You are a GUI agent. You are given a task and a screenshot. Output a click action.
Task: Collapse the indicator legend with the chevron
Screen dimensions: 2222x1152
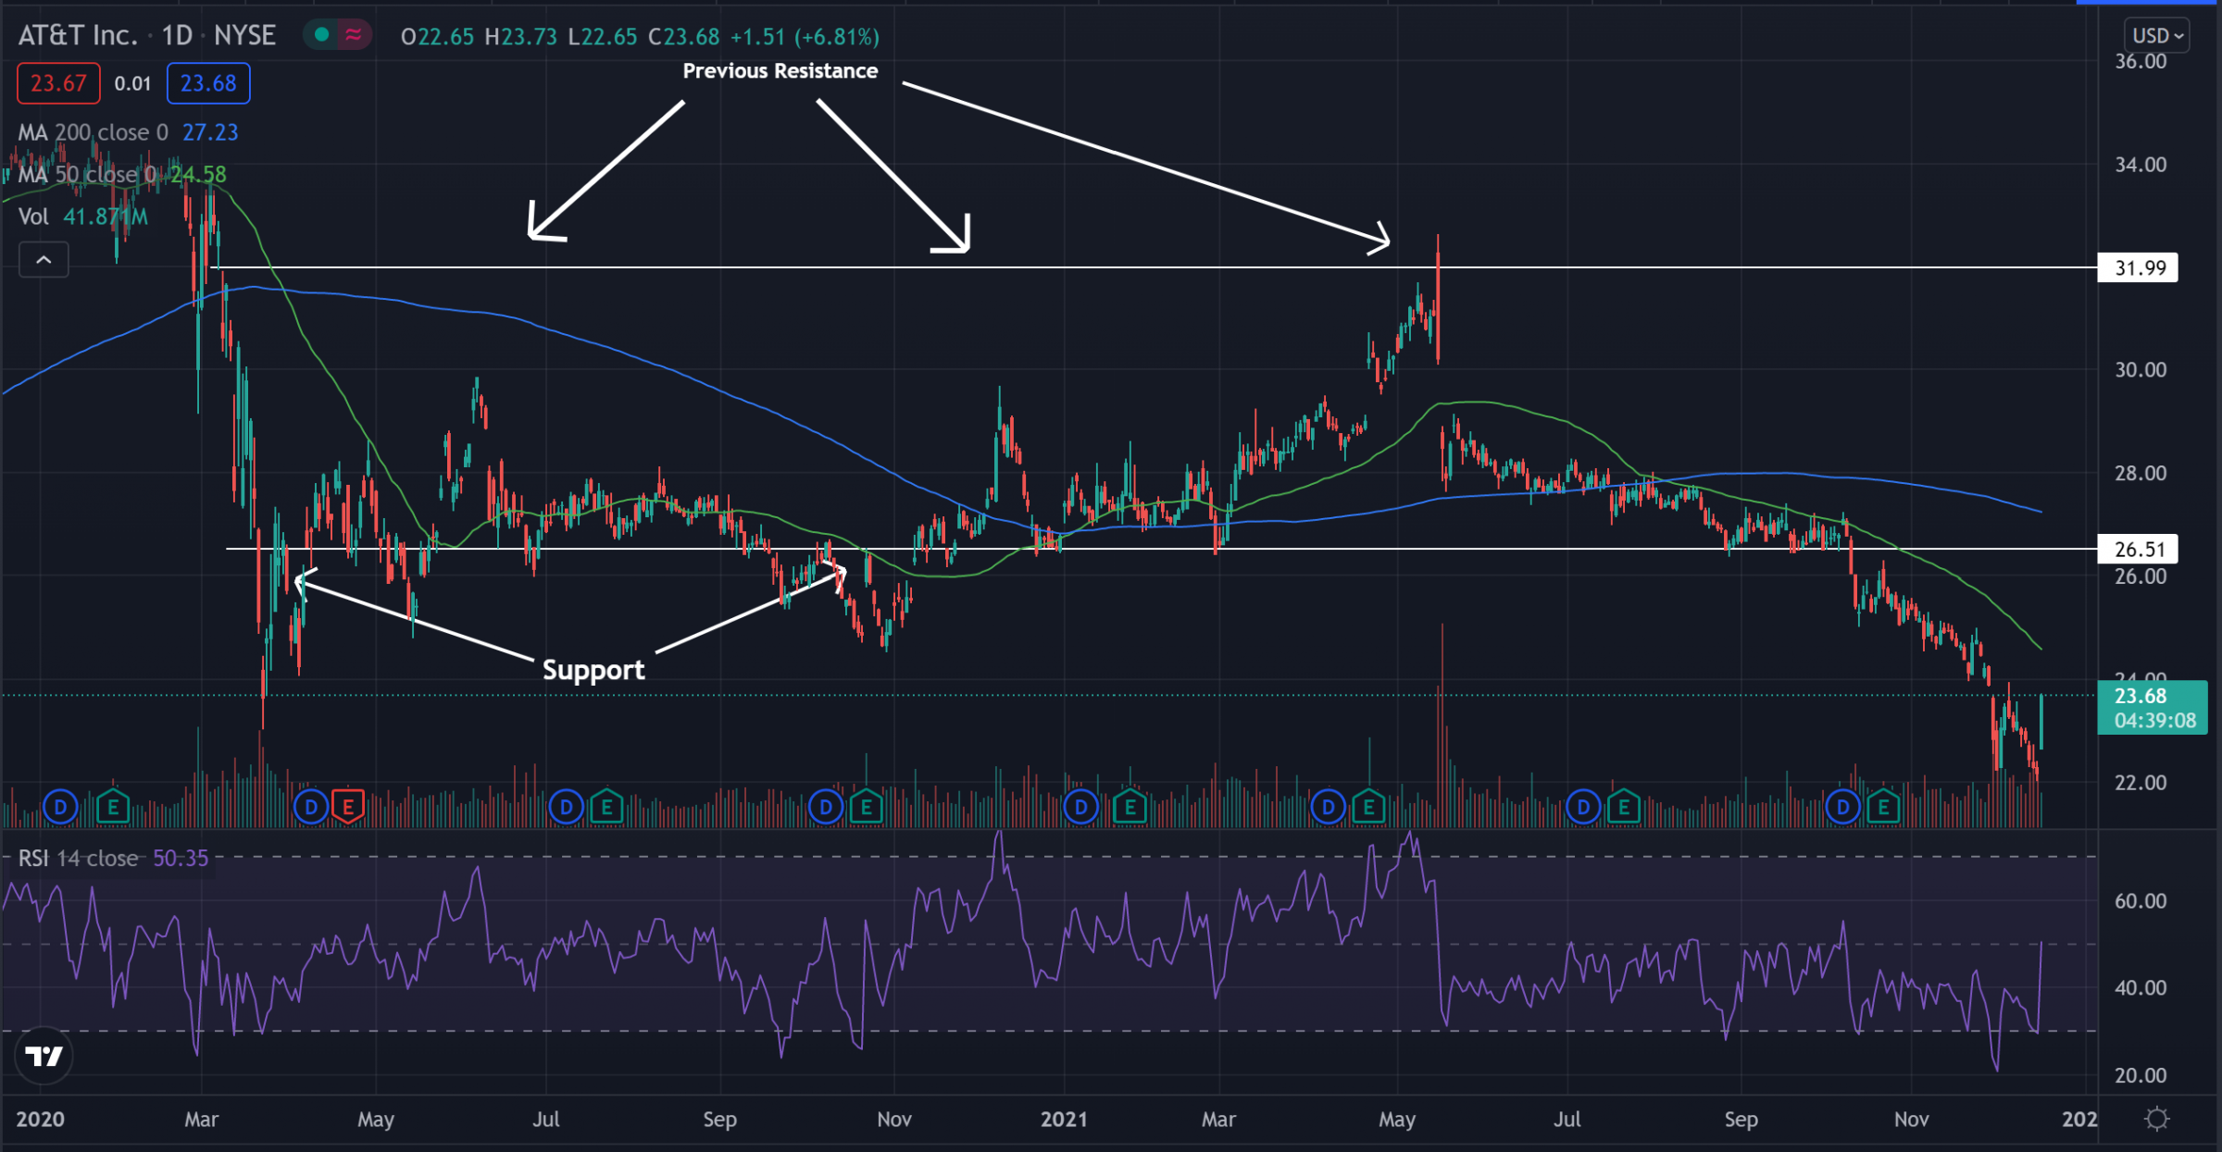point(44,260)
